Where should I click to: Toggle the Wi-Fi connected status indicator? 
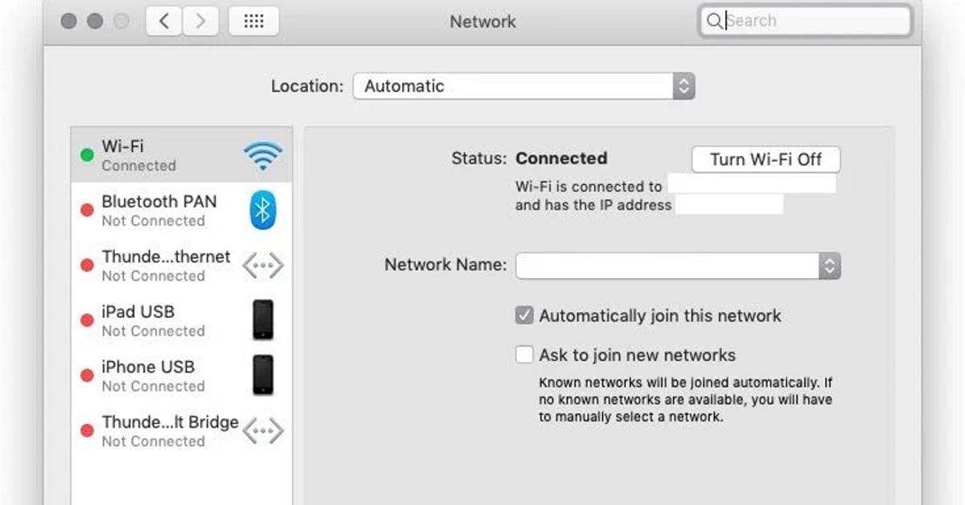click(88, 153)
